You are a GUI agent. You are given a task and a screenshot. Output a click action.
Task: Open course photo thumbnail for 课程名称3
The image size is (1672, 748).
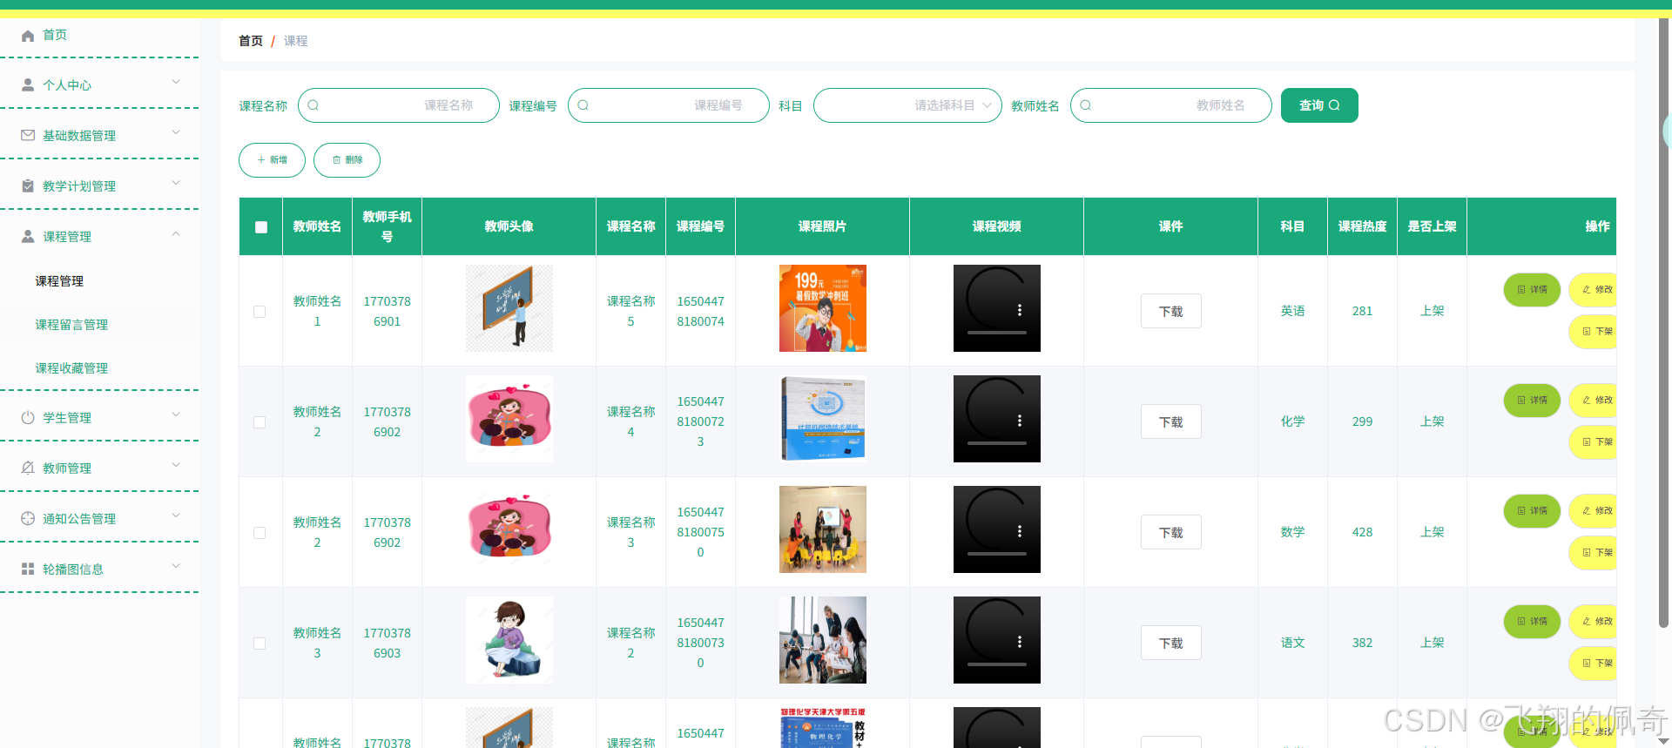pyautogui.click(x=823, y=529)
